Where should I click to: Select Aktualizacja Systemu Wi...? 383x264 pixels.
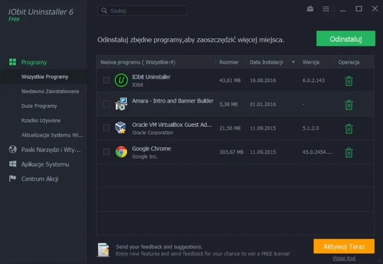point(52,135)
